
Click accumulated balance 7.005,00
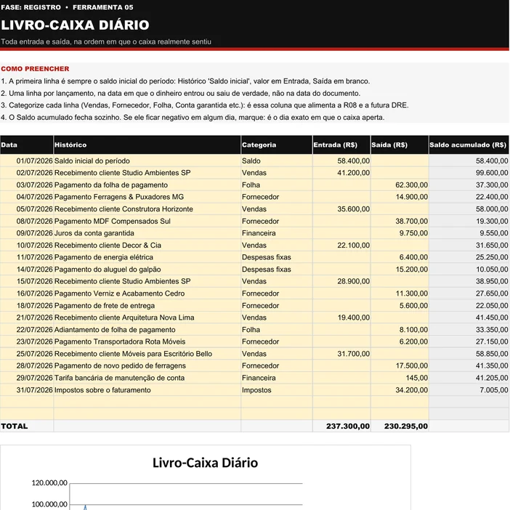click(469, 390)
